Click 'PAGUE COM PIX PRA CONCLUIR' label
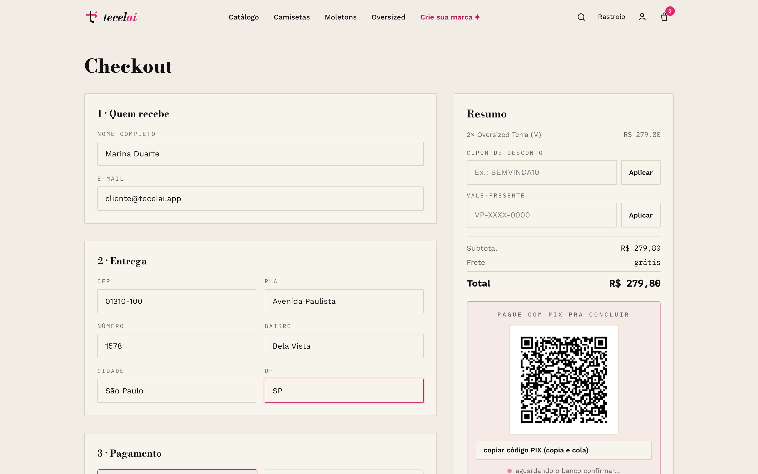Image resolution: width=758 pixels, height=474 pixels. click(x=563, y=315)
